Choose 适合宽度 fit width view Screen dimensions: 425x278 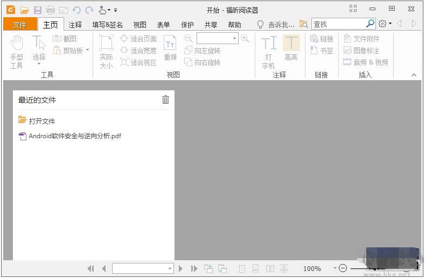pos(138,51)
